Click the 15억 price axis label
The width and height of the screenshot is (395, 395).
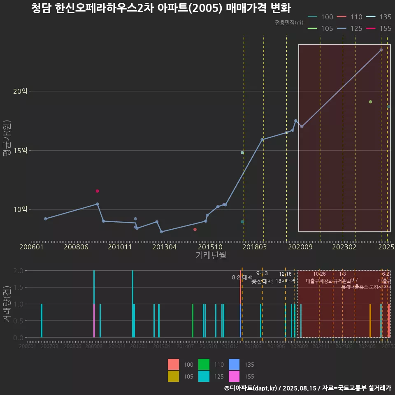20,151
